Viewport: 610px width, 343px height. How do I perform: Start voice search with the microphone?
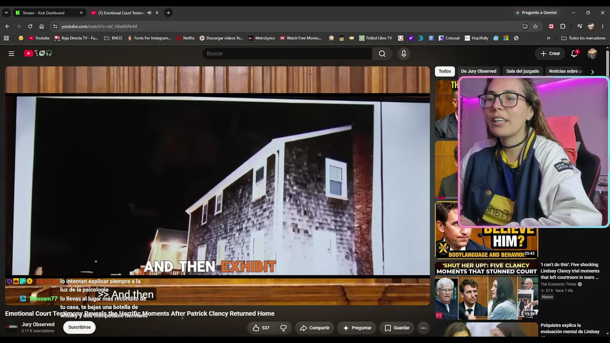[404, 53]
